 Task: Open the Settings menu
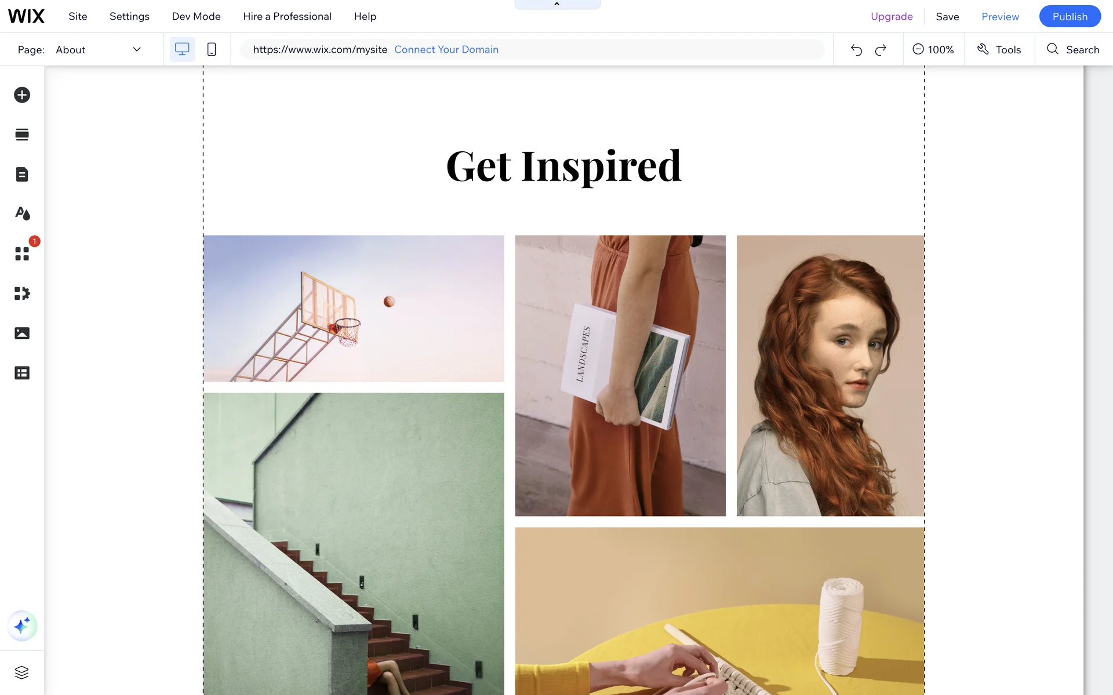pos(129,16)
